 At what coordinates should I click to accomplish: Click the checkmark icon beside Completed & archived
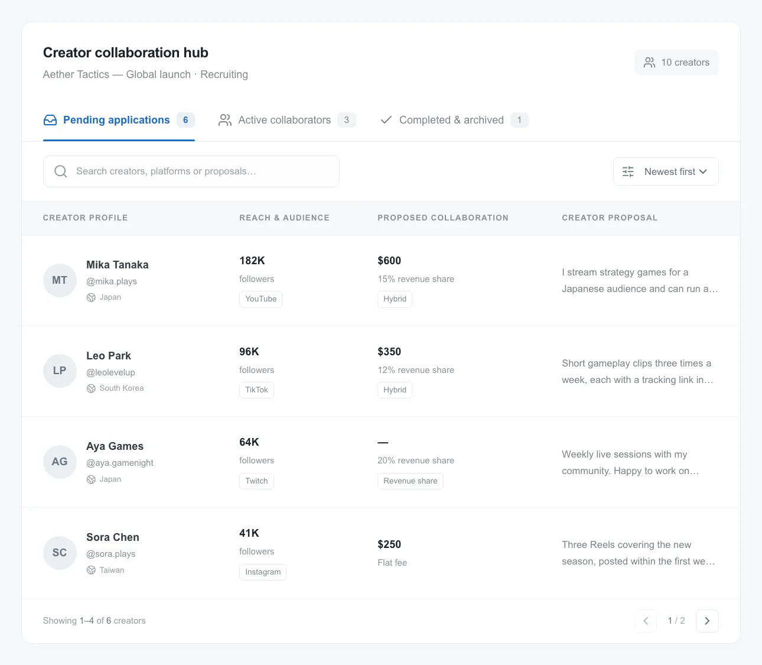point(386,120)
